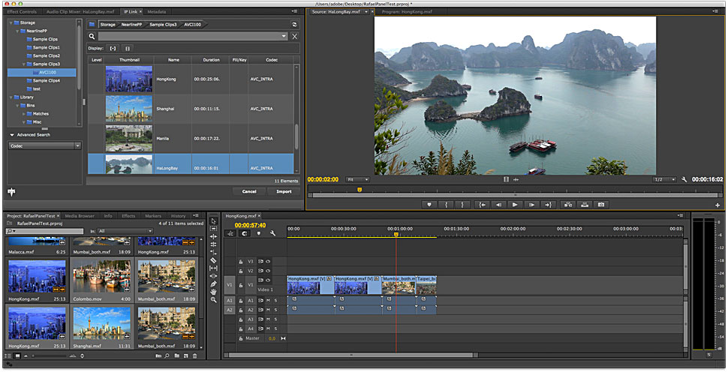This screenshot has width=728, height=372.
Task: Click the Add Marker button in source monitor
Action: (429, 204)
